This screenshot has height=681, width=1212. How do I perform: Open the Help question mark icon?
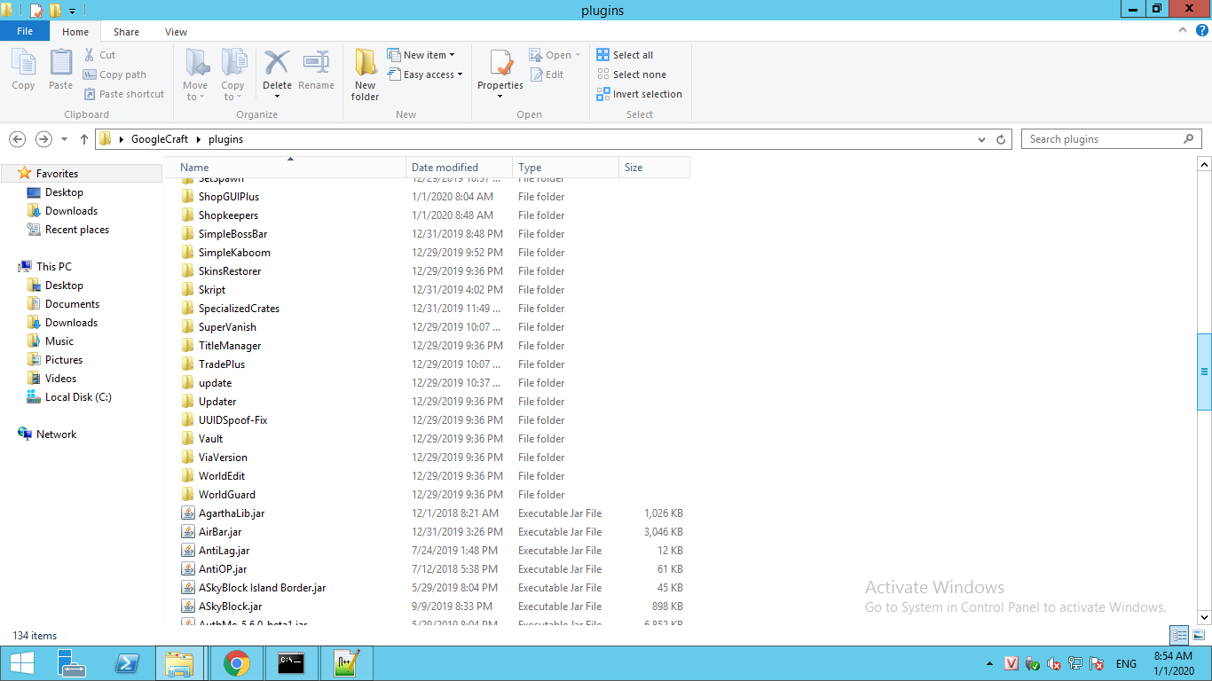coord(1202,30)
